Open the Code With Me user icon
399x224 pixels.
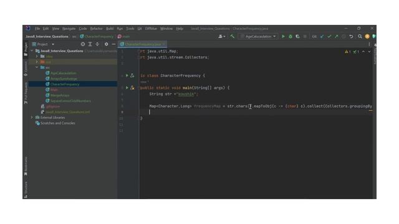(222, 37)
